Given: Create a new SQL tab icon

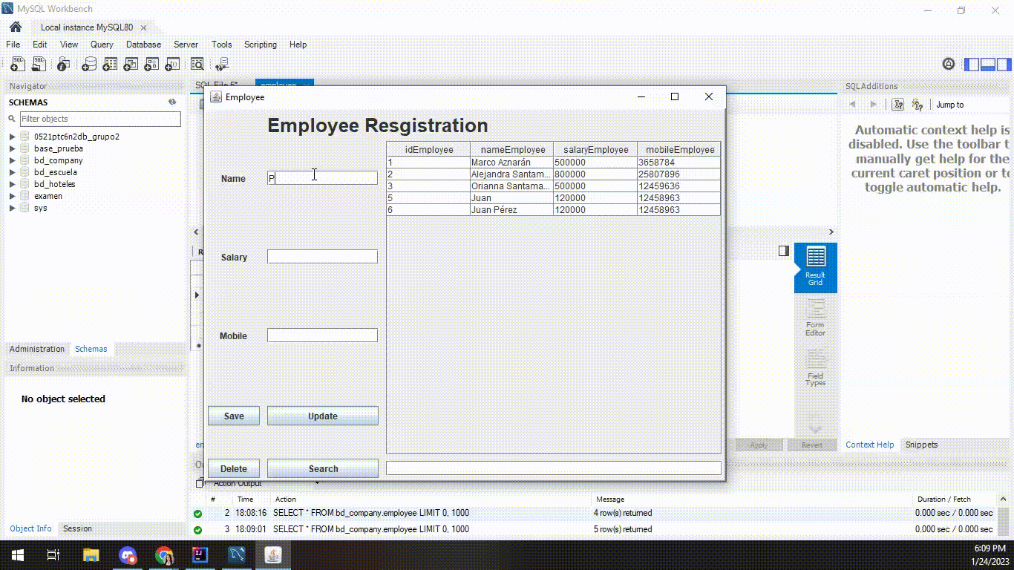Looking at the screenshot, I should 17,65.
